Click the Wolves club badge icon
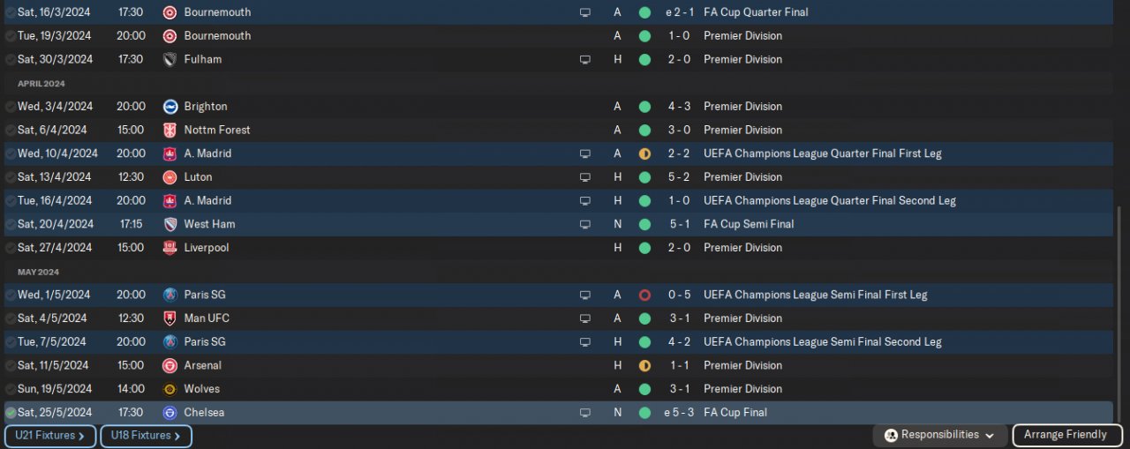1130x449 pixels. (170, 389)
